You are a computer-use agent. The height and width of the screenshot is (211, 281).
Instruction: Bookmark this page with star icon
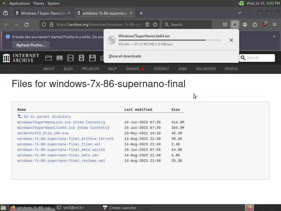tap(155, 24)
